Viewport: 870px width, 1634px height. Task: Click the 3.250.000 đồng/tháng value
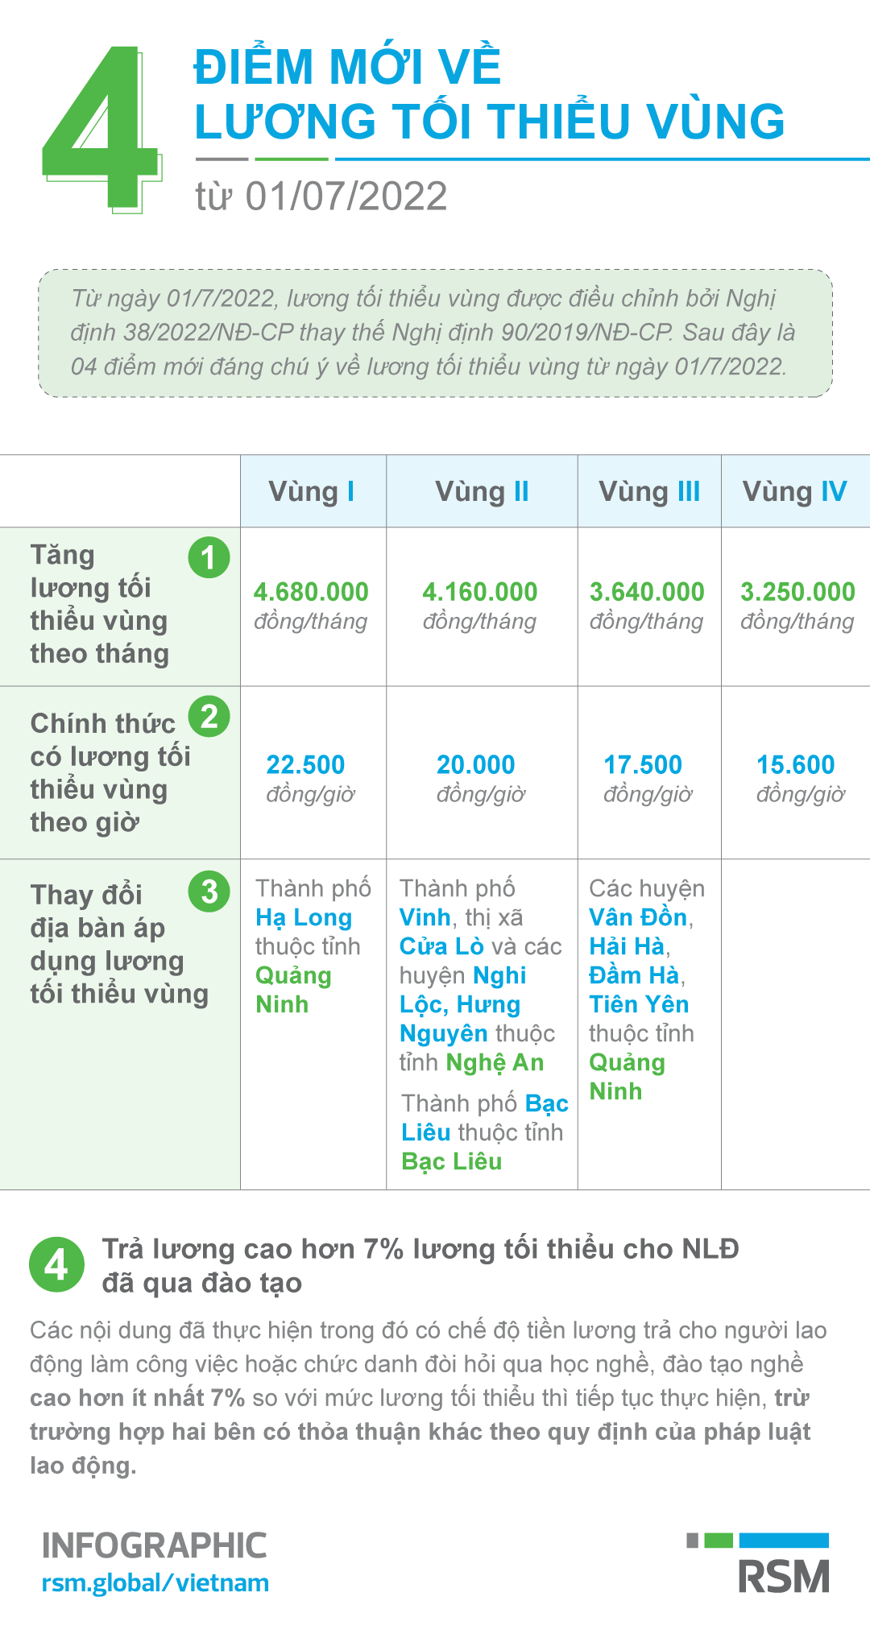(797, 604)
